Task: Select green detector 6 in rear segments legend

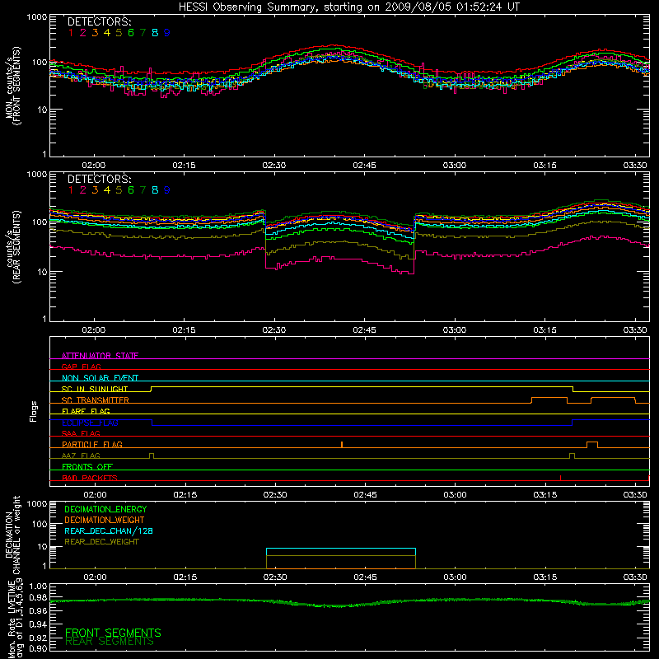Action: (131, 190)
